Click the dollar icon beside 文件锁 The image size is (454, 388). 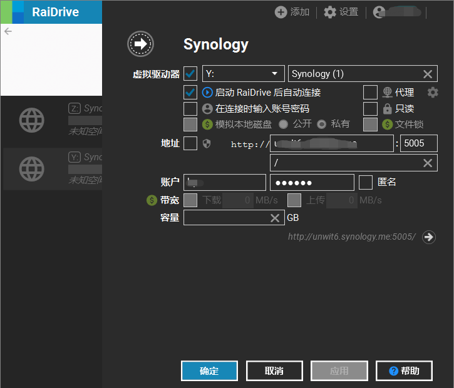click(x=387, y=125)
